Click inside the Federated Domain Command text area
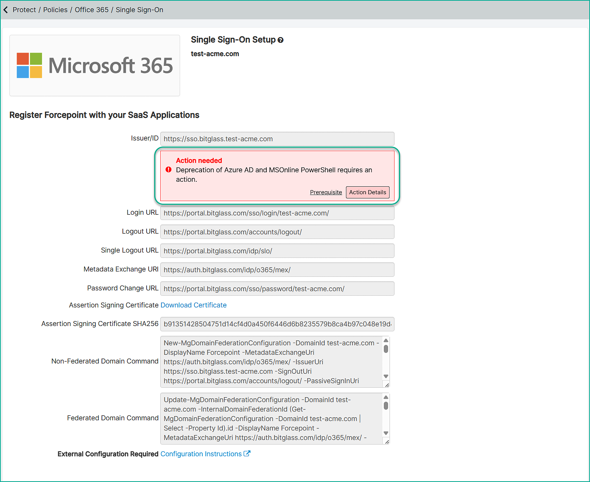This screenshot has height=482, width=590. coord(271,419)
